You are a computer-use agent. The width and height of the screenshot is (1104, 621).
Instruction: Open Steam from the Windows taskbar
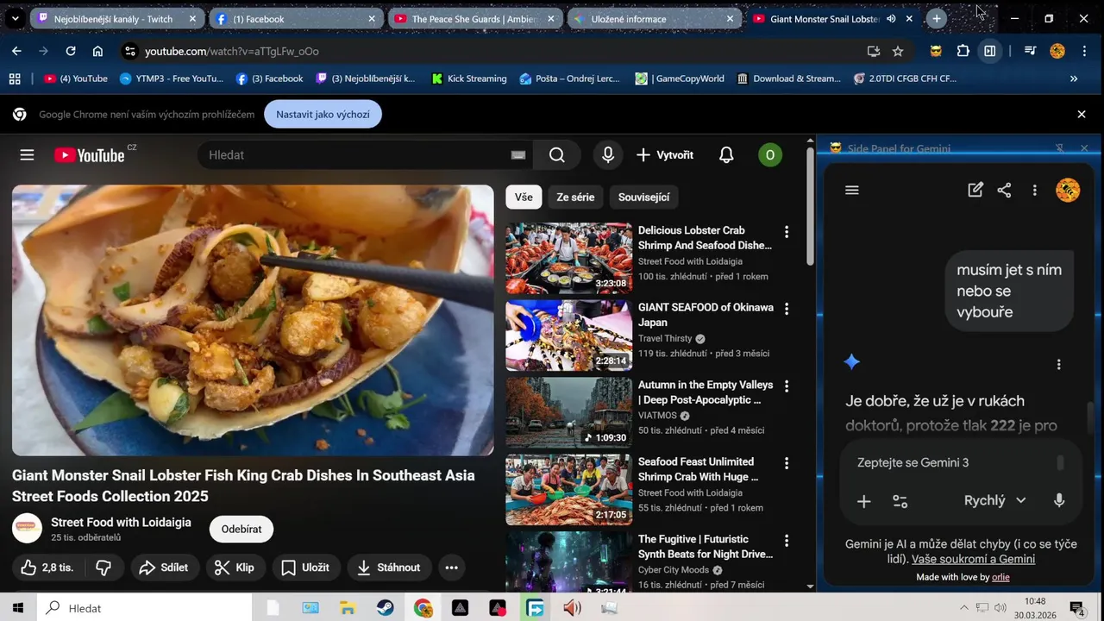point(386,608)
